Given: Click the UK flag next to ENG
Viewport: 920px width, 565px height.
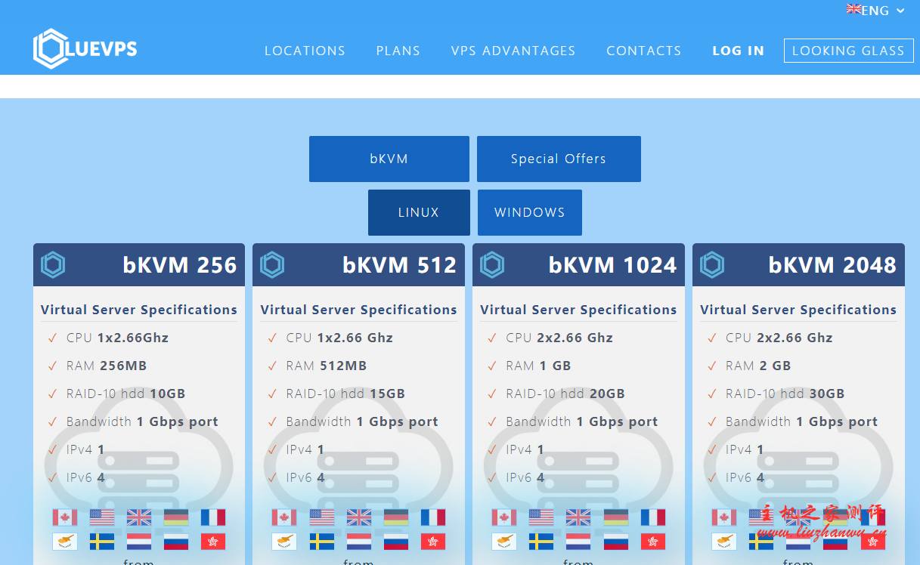Looking at the screenshot, I should click(x=853, y=9).
